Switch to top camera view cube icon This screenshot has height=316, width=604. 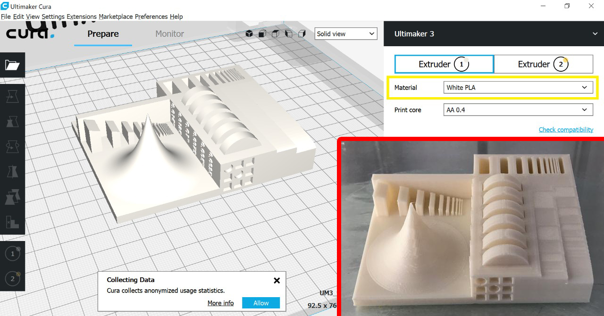276,33
